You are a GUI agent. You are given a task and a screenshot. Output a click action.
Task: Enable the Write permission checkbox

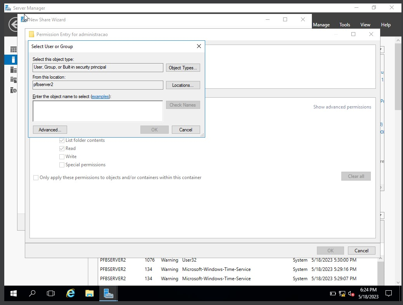(62, 157)
